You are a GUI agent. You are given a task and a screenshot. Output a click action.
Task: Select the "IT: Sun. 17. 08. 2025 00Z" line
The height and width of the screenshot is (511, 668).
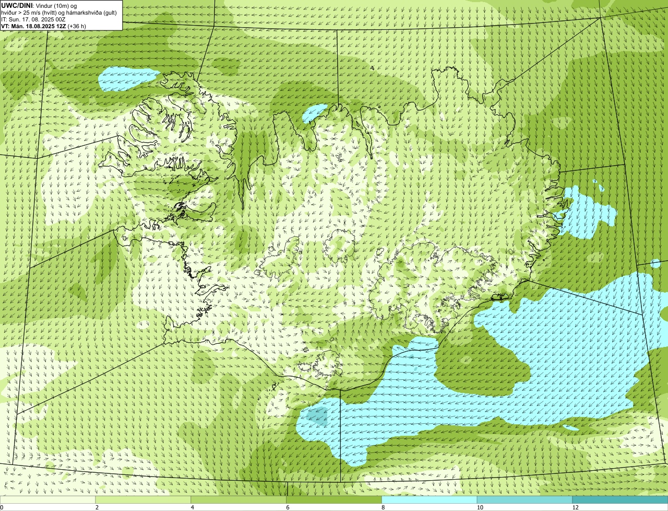click(x=33, y=19)
